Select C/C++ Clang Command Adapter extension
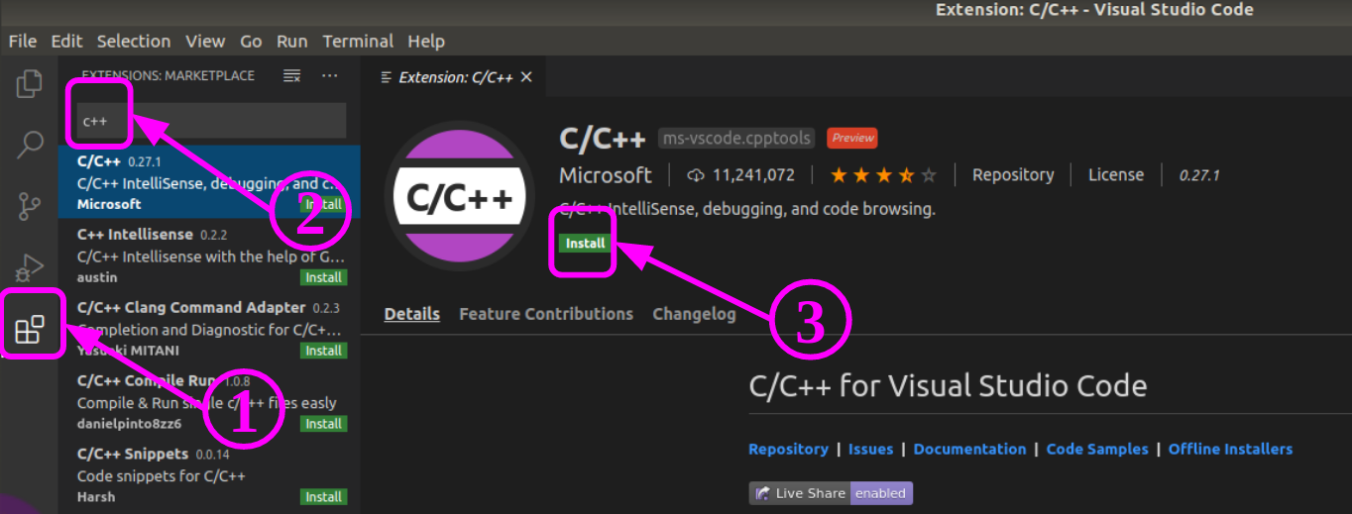Screen dimensions: 1352x514 pyautogui.click(x=209, y=329)
